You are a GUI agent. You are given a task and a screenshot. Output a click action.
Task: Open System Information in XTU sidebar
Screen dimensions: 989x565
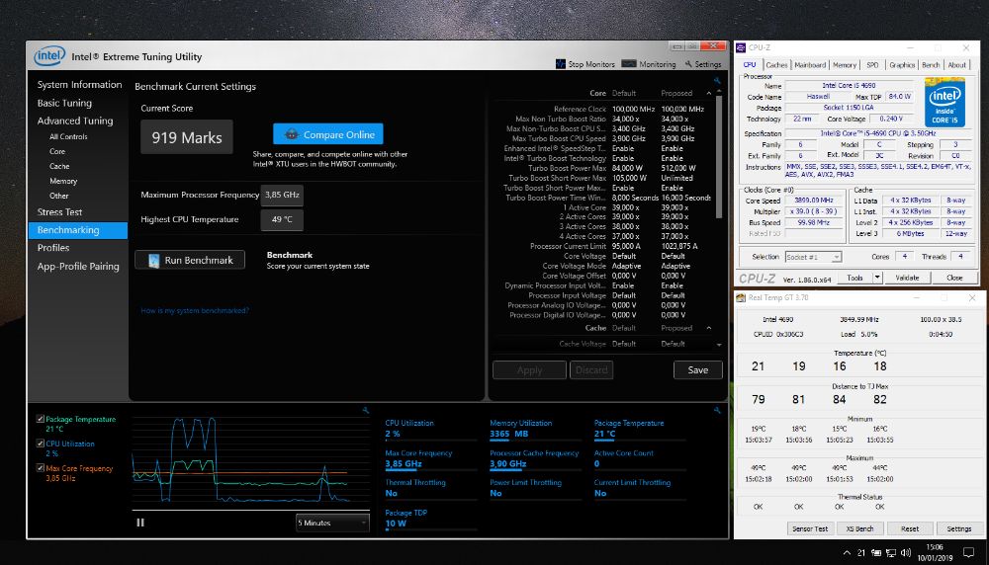(x=79, y=84)
